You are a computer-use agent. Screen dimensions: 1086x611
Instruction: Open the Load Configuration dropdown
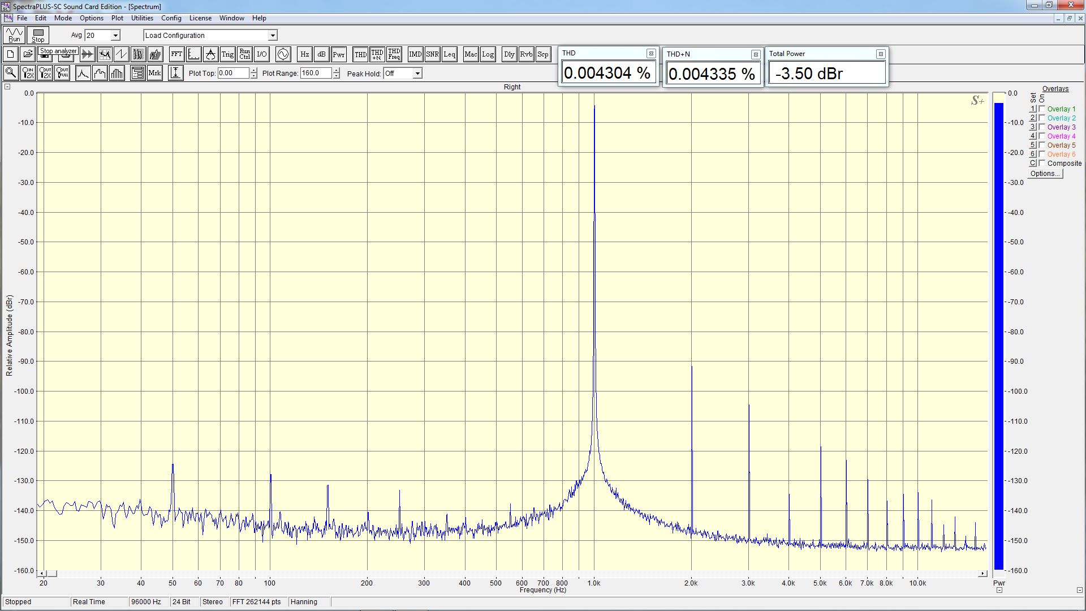pyautogui.click(x=273, y=35)
